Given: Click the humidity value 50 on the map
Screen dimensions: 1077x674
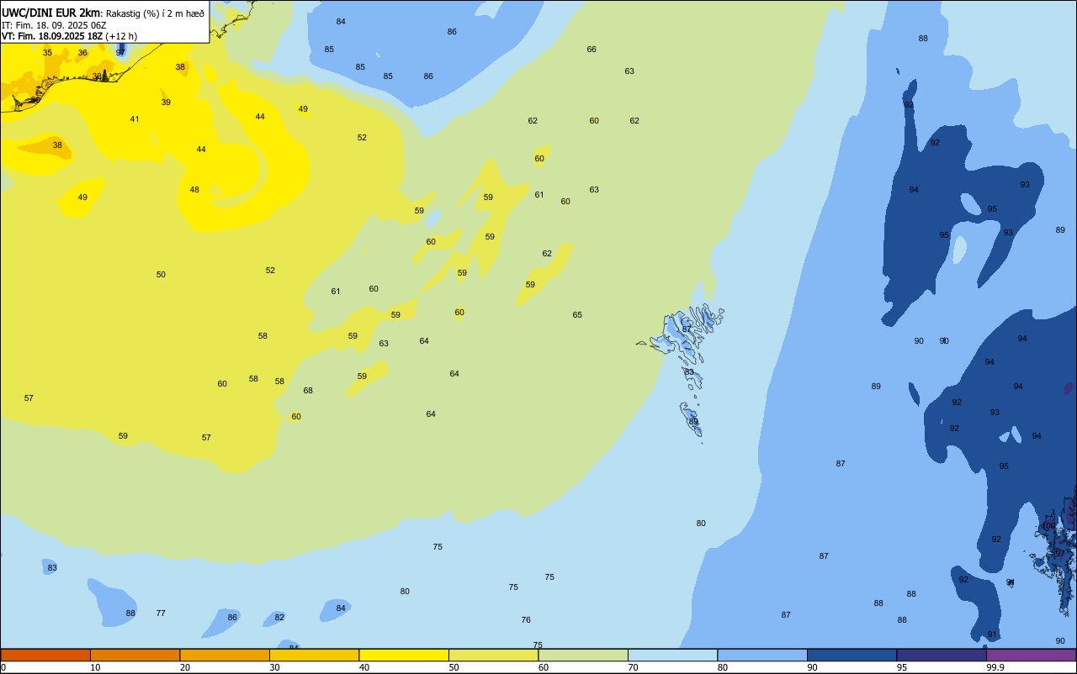Looking at the screenshot, I should point(161,275).
